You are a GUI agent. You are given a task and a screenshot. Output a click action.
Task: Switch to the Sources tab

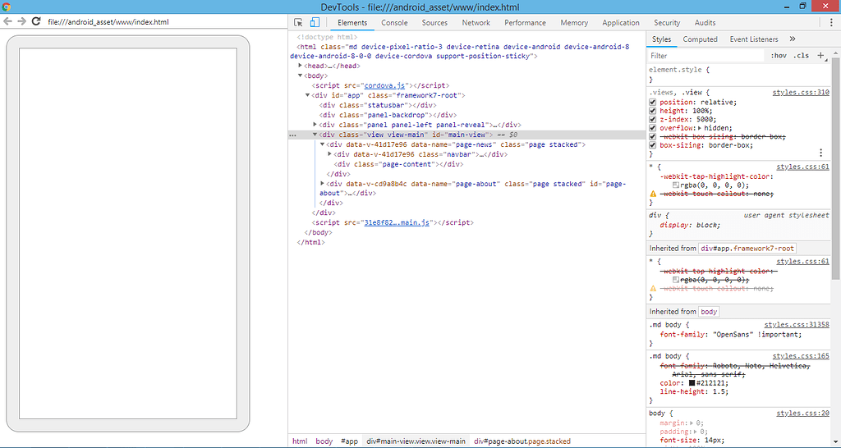434,22
